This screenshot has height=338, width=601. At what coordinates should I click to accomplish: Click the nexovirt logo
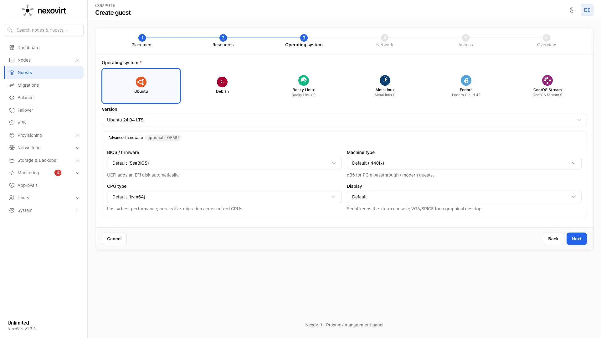(44, 10)
